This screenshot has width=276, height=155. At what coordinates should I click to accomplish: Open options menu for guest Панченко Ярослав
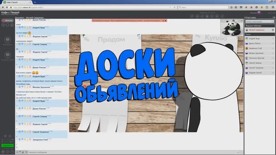(273, 58)
